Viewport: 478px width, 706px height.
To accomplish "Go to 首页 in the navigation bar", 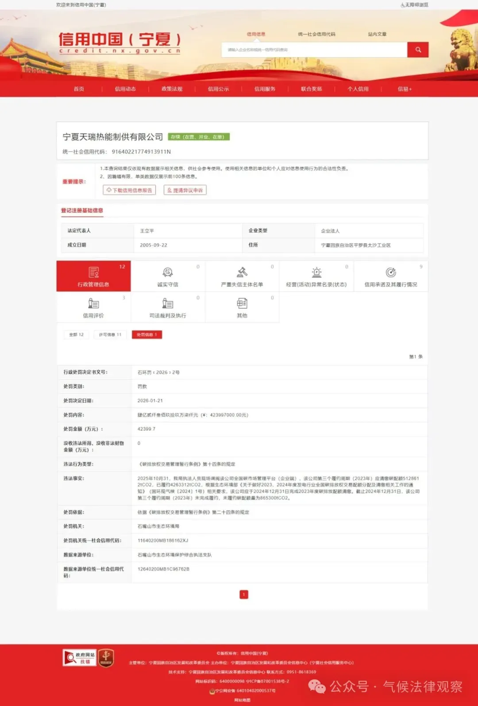I will [x=79, y=89].
